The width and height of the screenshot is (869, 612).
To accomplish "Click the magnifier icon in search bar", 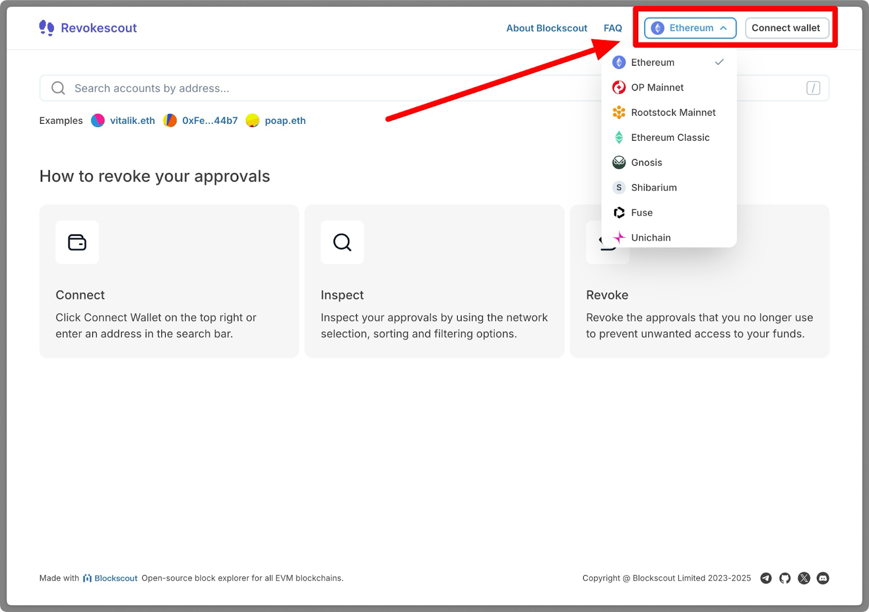I will (x=58, y=88).
